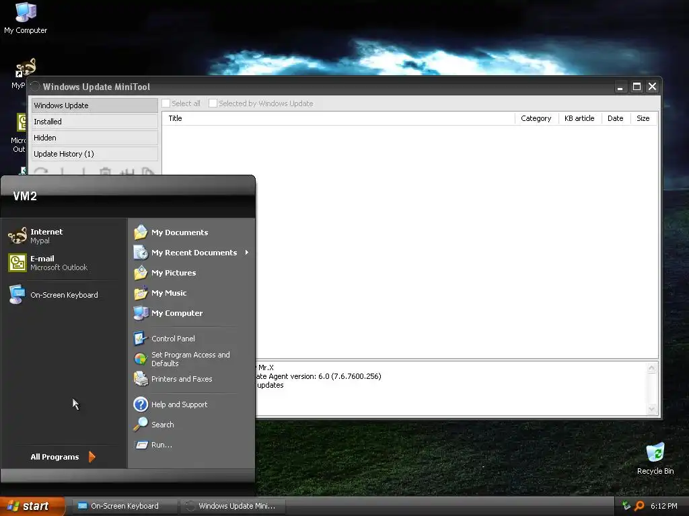
Task: Sort list by Category column header
Action: point(536,118)
